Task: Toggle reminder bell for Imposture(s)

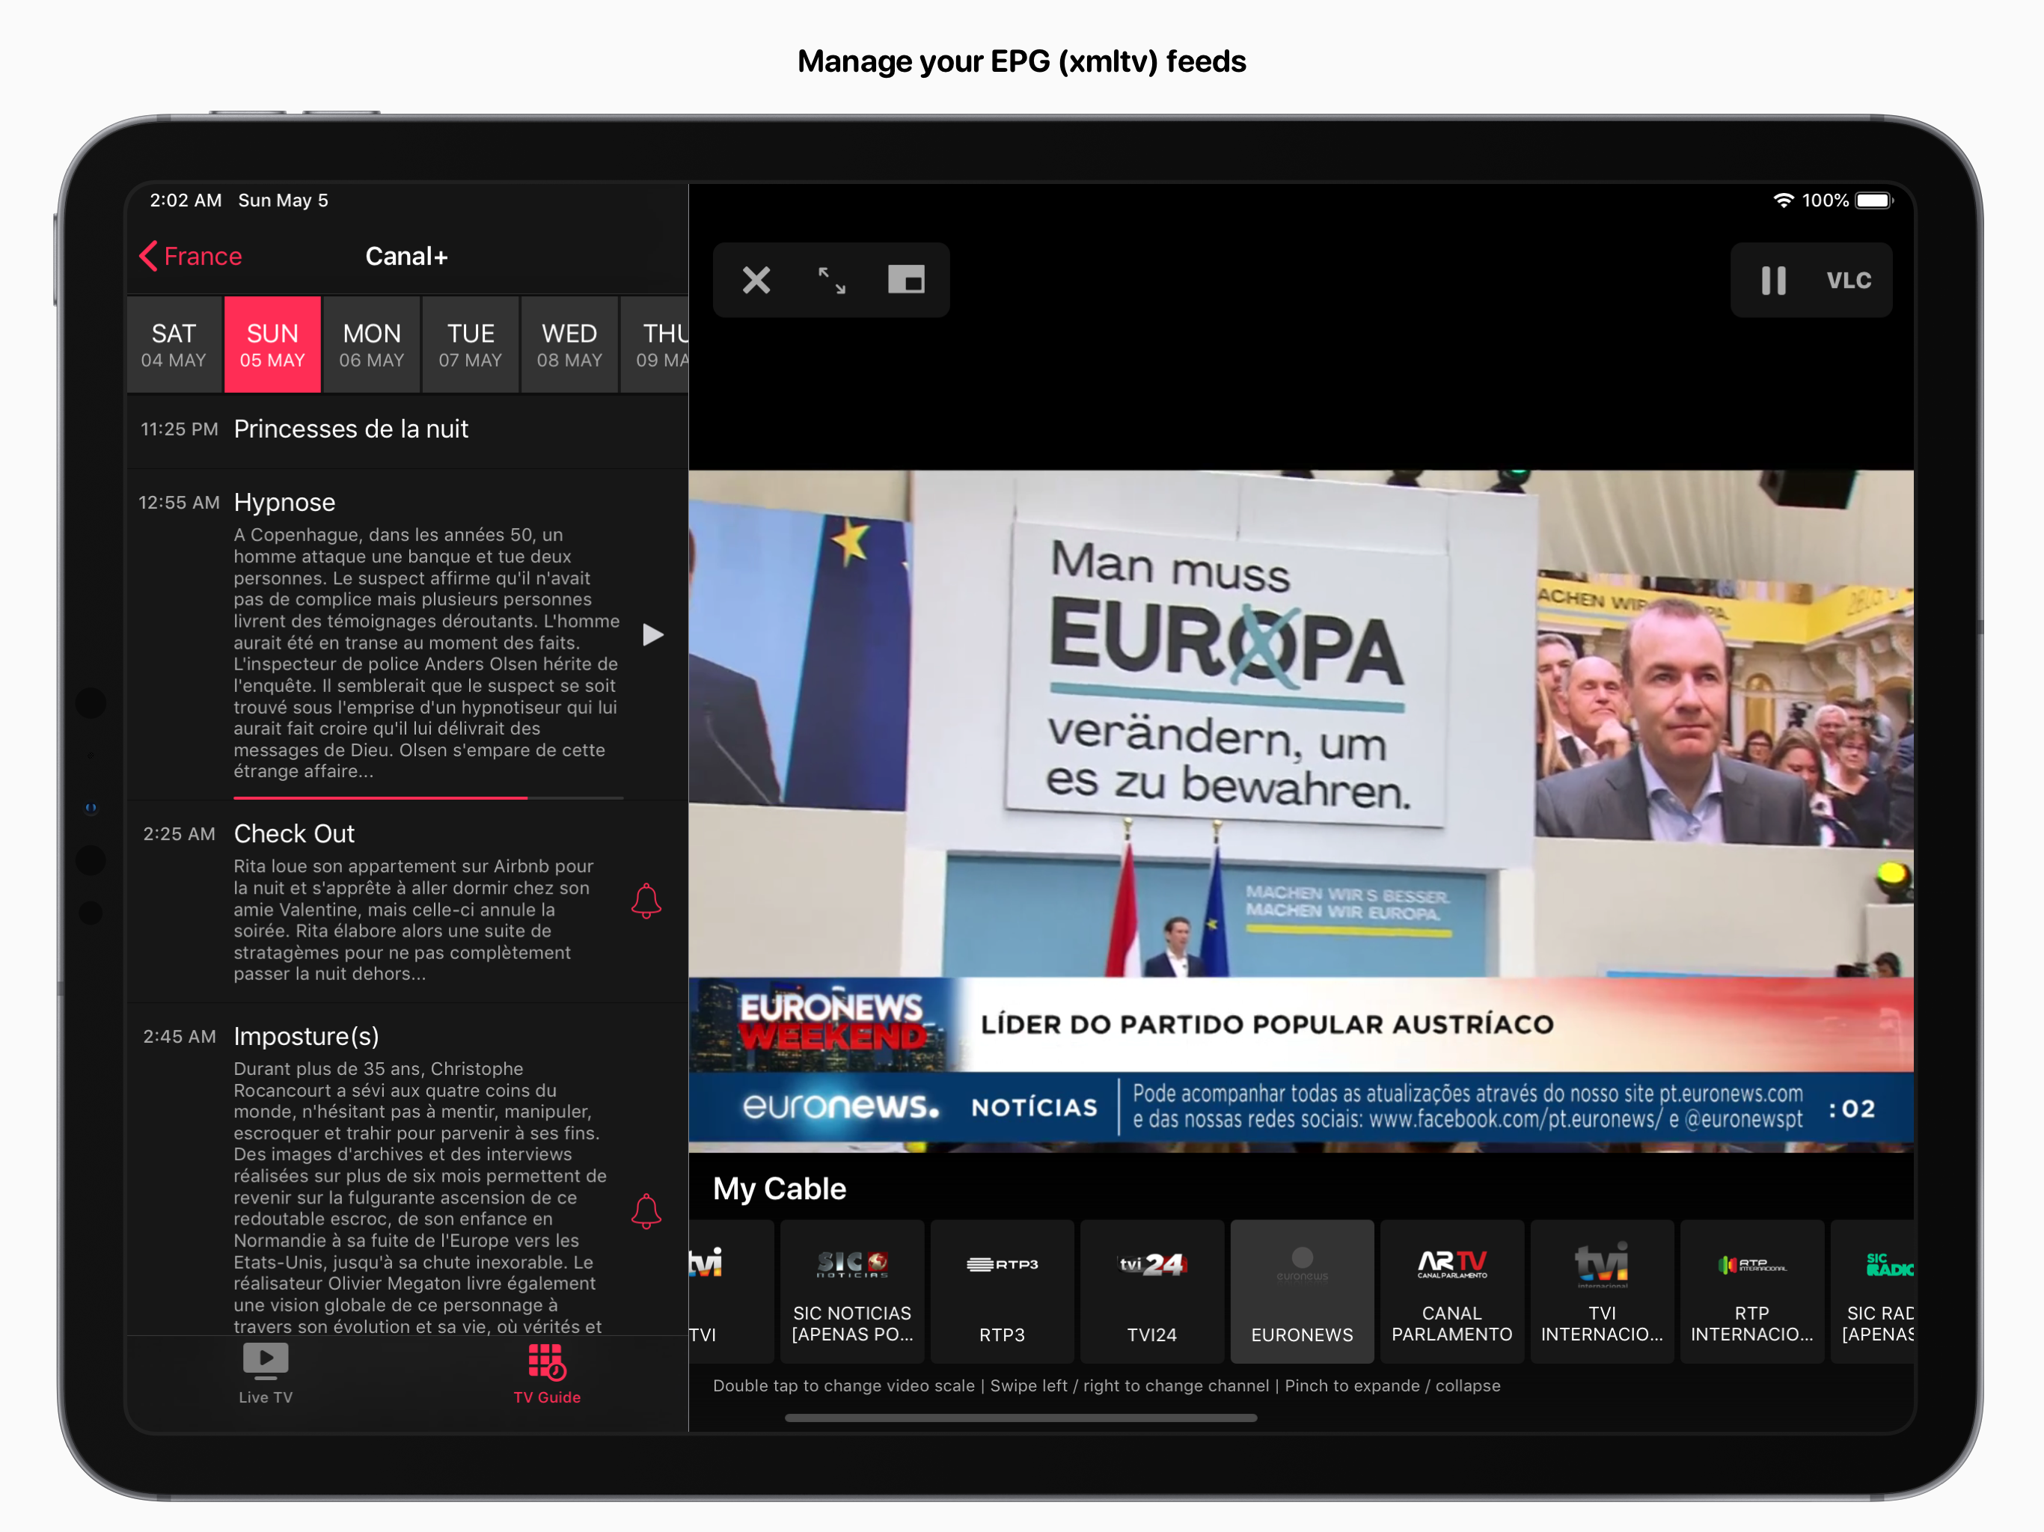Action: coord(646,1211)
